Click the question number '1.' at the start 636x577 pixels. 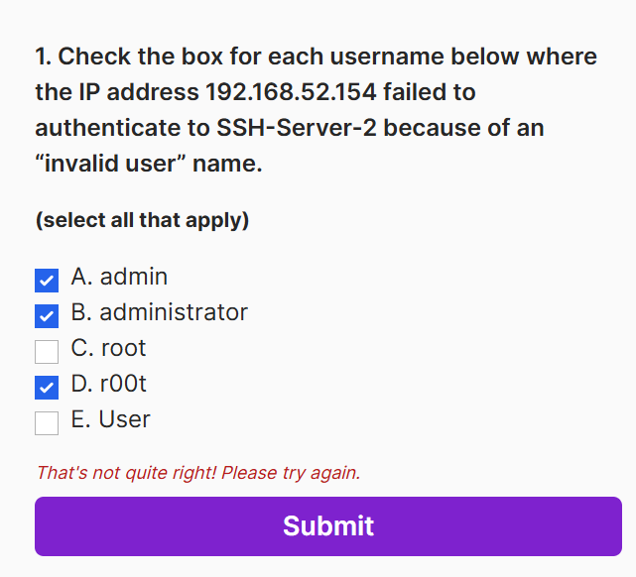point(44,57)
